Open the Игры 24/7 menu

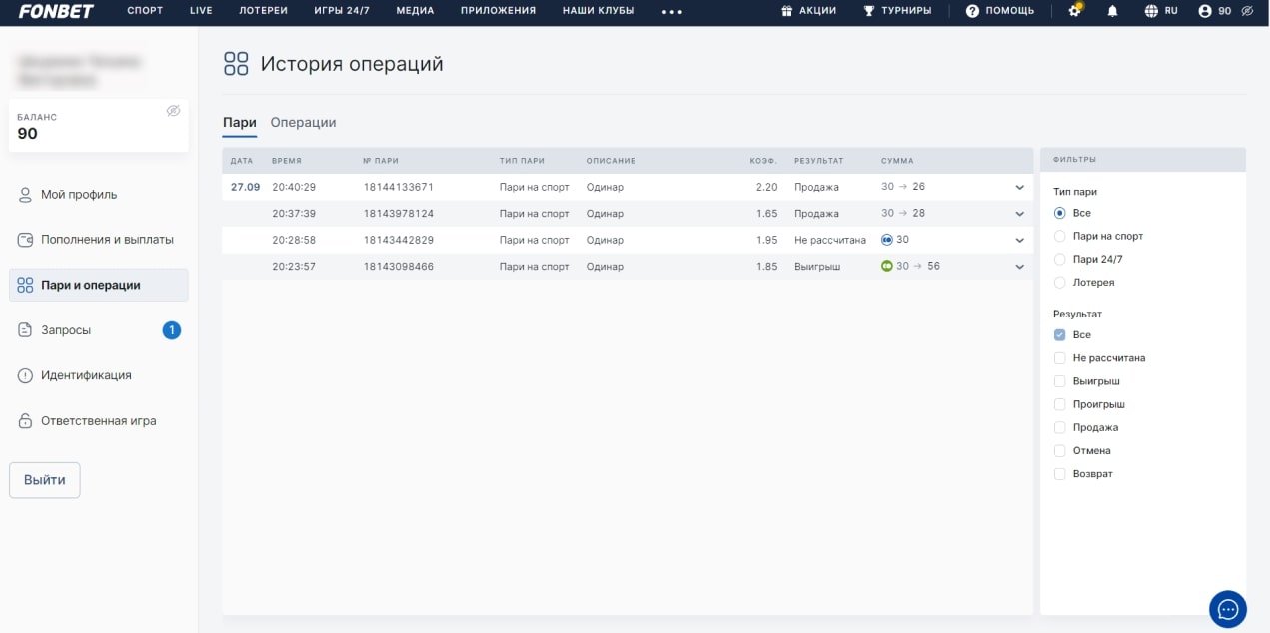tap(342, 11)
